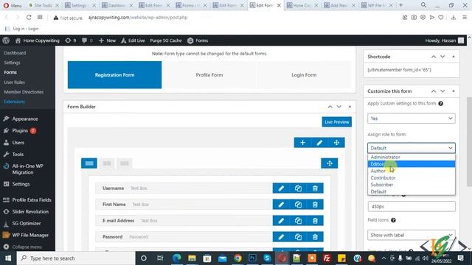This screenshot has height=265, width=472.
Task: Open the 9 pending updates
Action: coord(71,40)
